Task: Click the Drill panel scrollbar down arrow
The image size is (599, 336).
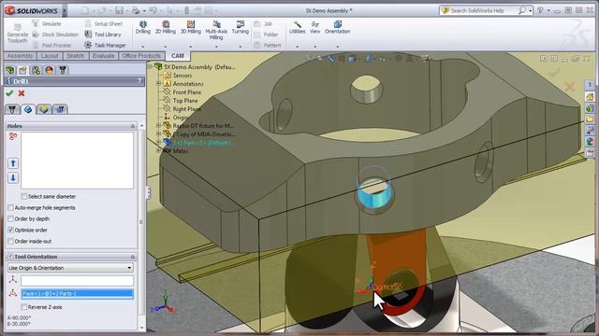Action: click(x=141, y=328)
